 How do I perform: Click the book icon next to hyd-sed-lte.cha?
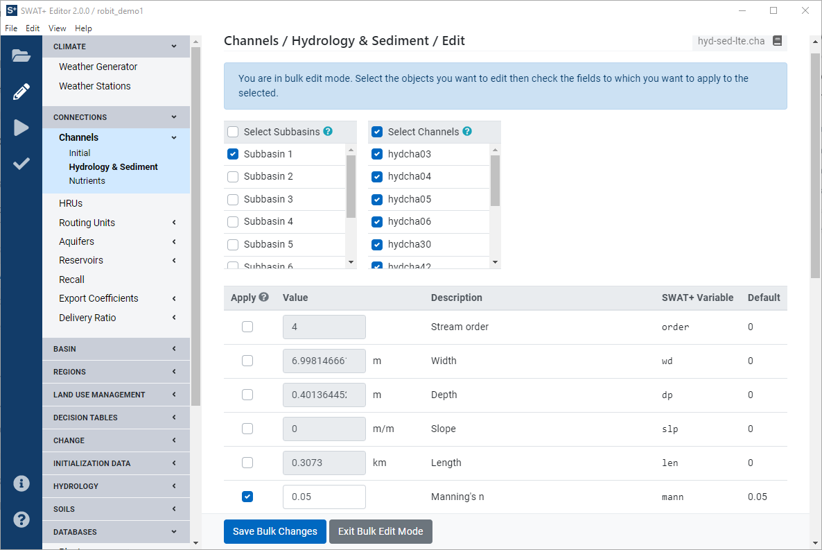coord(777,41)
